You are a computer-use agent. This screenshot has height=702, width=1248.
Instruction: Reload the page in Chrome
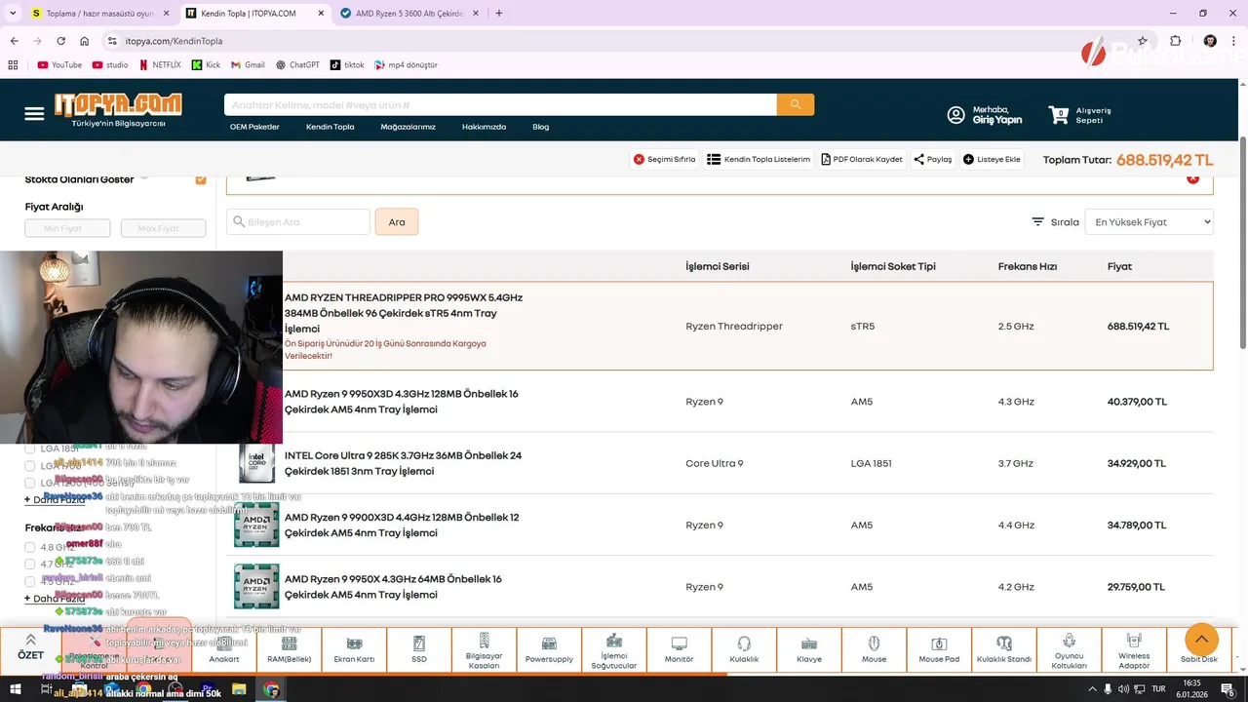[60, 41]
